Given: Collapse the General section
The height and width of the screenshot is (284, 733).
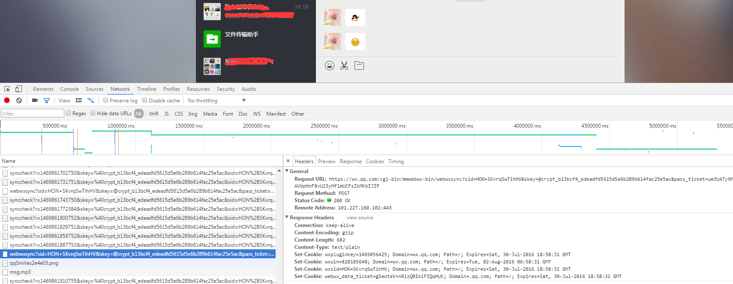Looking at the screenshot, I should [x=287, y=171].
